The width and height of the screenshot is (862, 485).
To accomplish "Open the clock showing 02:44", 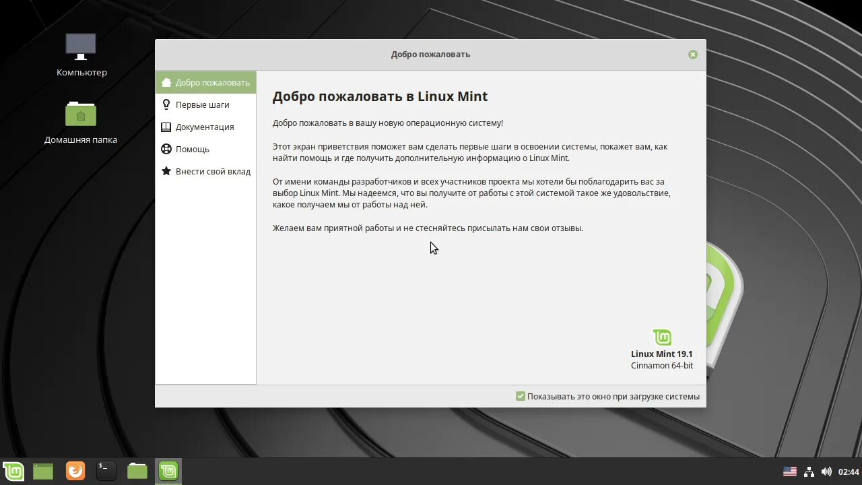I will 849,472.
